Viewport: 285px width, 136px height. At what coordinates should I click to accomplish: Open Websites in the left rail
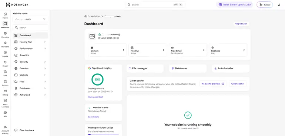pos(5,25)
